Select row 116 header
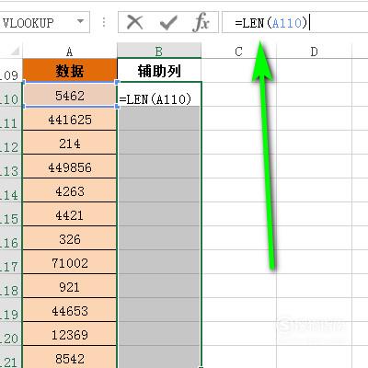Viewport: 368px width, 368px height. (11, 238)
